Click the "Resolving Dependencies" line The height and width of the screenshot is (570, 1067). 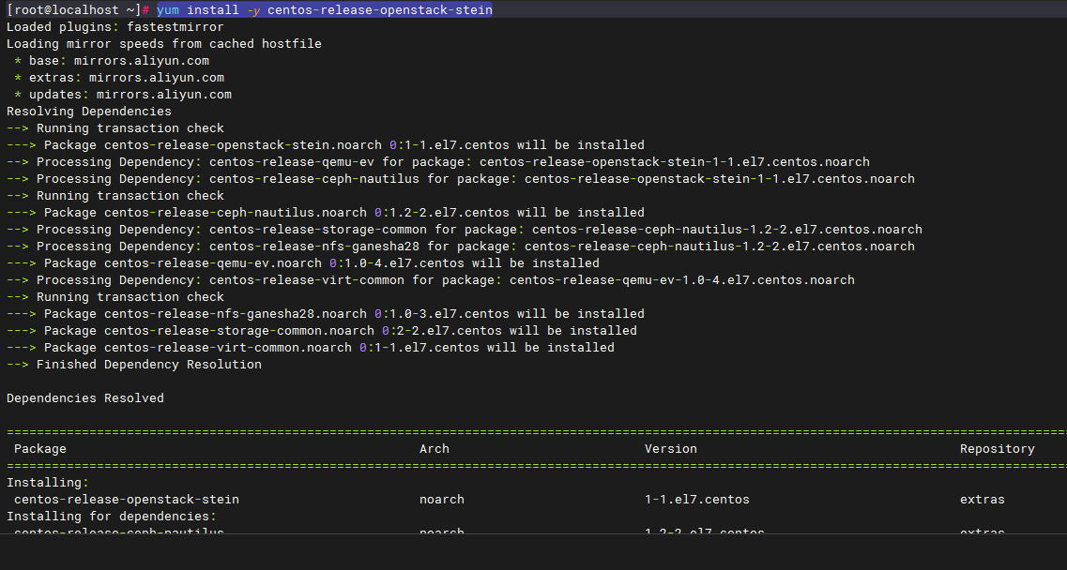pos(89,112)
